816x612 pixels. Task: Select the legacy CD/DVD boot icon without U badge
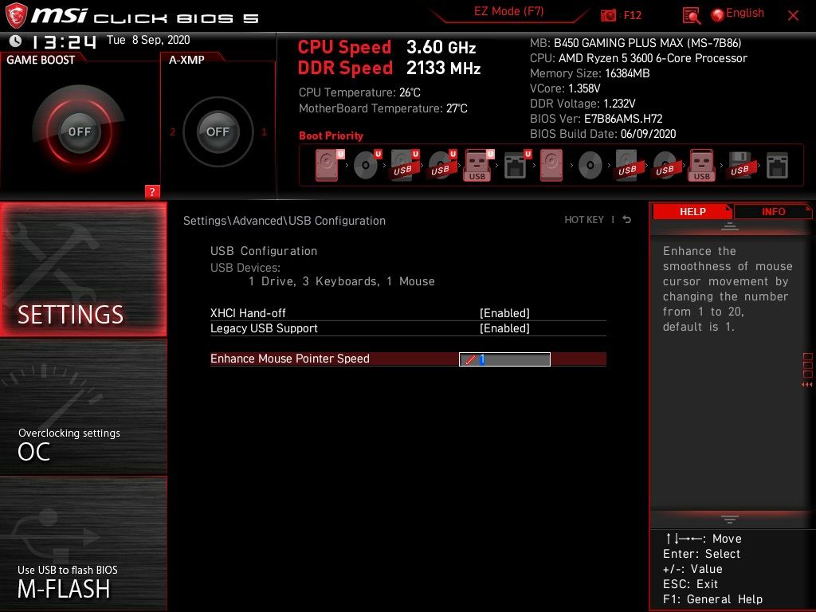click(x=590, y=166)
